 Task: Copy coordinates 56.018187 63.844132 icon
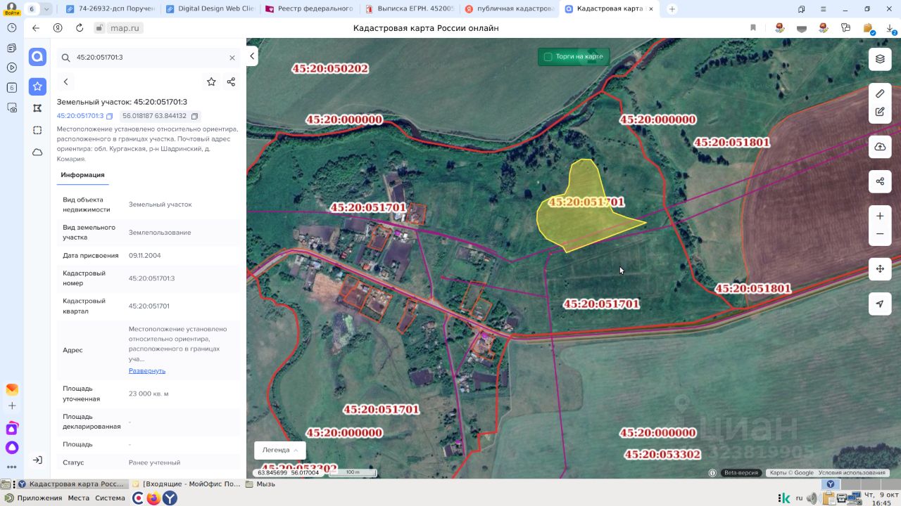pyautogui.click(x=195, y=116)
